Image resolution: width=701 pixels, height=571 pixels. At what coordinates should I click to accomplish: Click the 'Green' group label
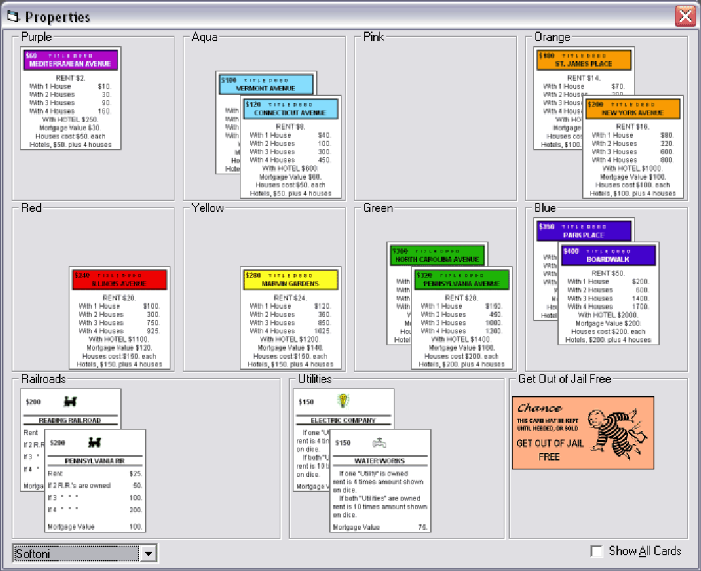pos(378,208)
